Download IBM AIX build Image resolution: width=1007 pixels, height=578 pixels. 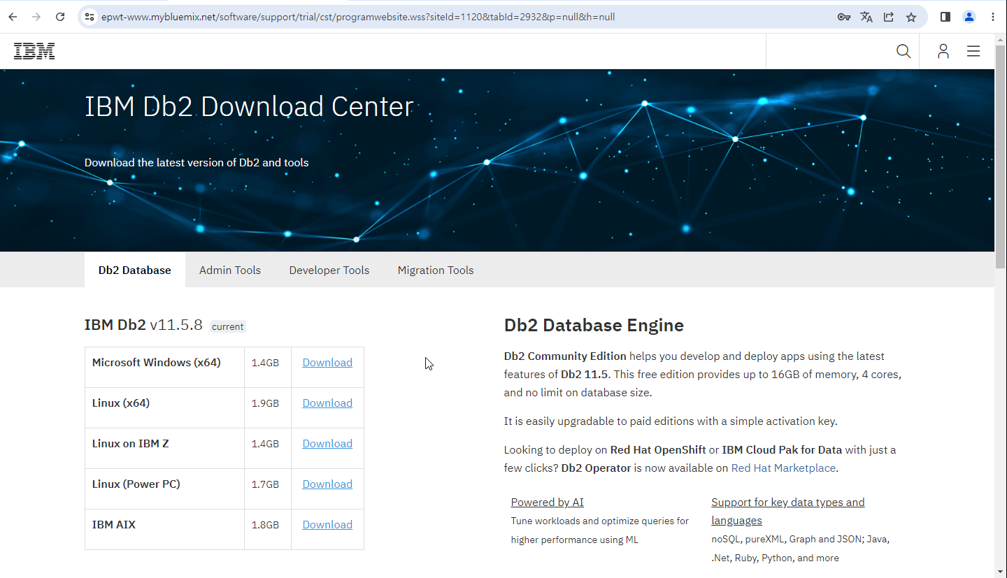click(x=327, y=524)
